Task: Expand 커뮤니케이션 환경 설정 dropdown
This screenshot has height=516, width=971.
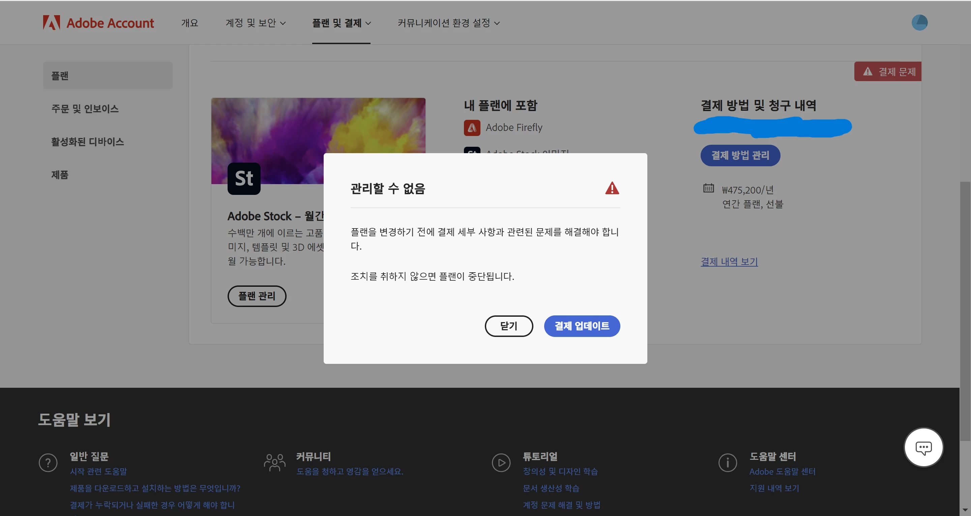Action: click(448, 23)
